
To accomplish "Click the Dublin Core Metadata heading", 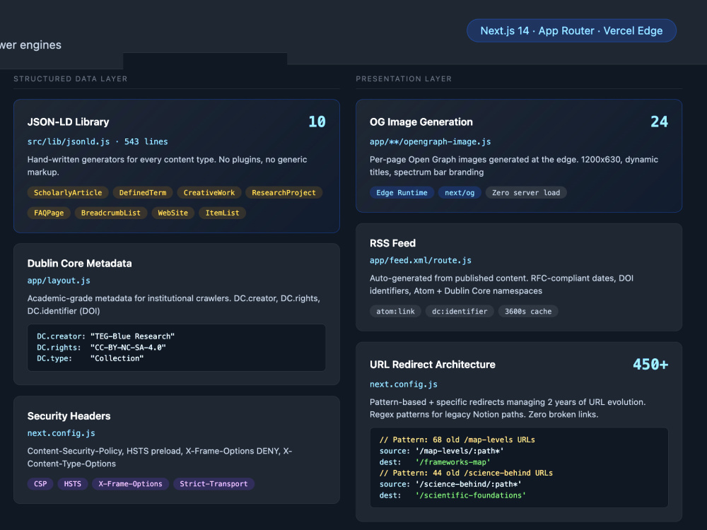I will click(79, 263).
